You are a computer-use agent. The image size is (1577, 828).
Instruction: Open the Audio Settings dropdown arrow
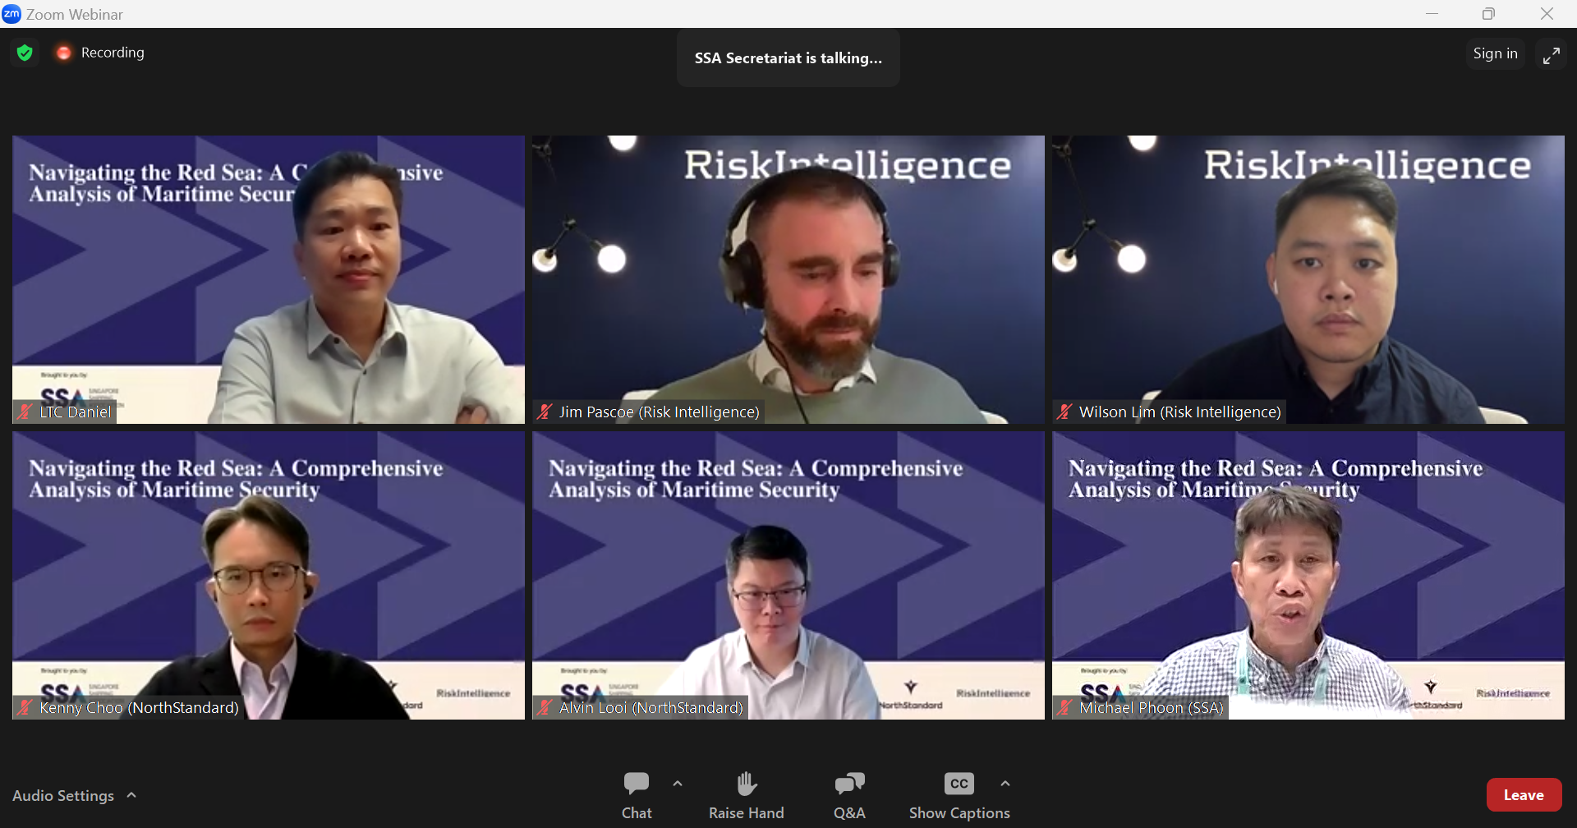[131, 795]
